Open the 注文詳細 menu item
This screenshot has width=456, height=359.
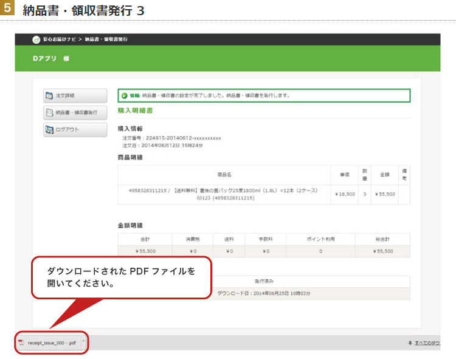[x=75, y=96]
